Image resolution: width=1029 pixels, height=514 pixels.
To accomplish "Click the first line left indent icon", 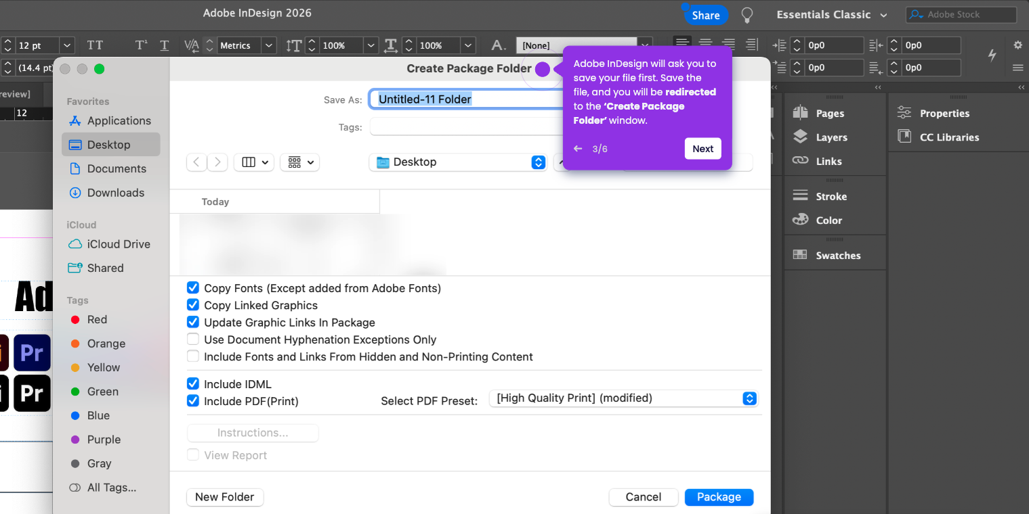I will (779, 68).
